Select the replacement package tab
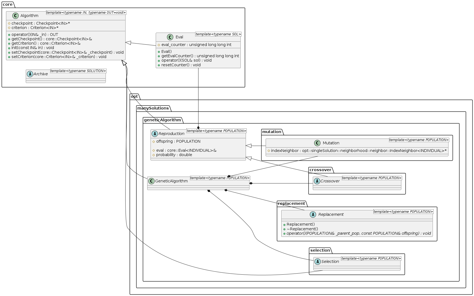Viewport: 474px width, 296px height. [x=291, y=203]
